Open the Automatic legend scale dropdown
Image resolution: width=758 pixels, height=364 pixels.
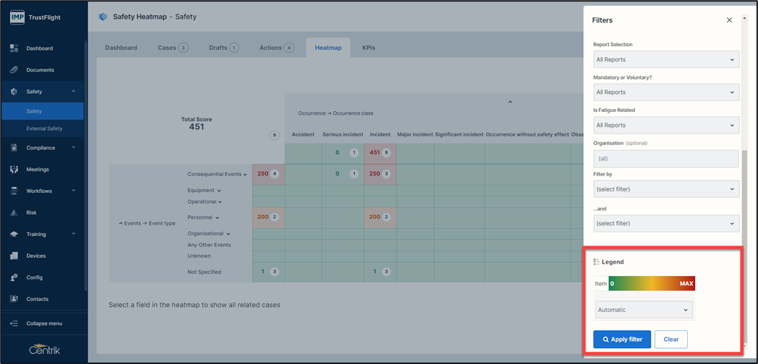[x=643, y=310]
